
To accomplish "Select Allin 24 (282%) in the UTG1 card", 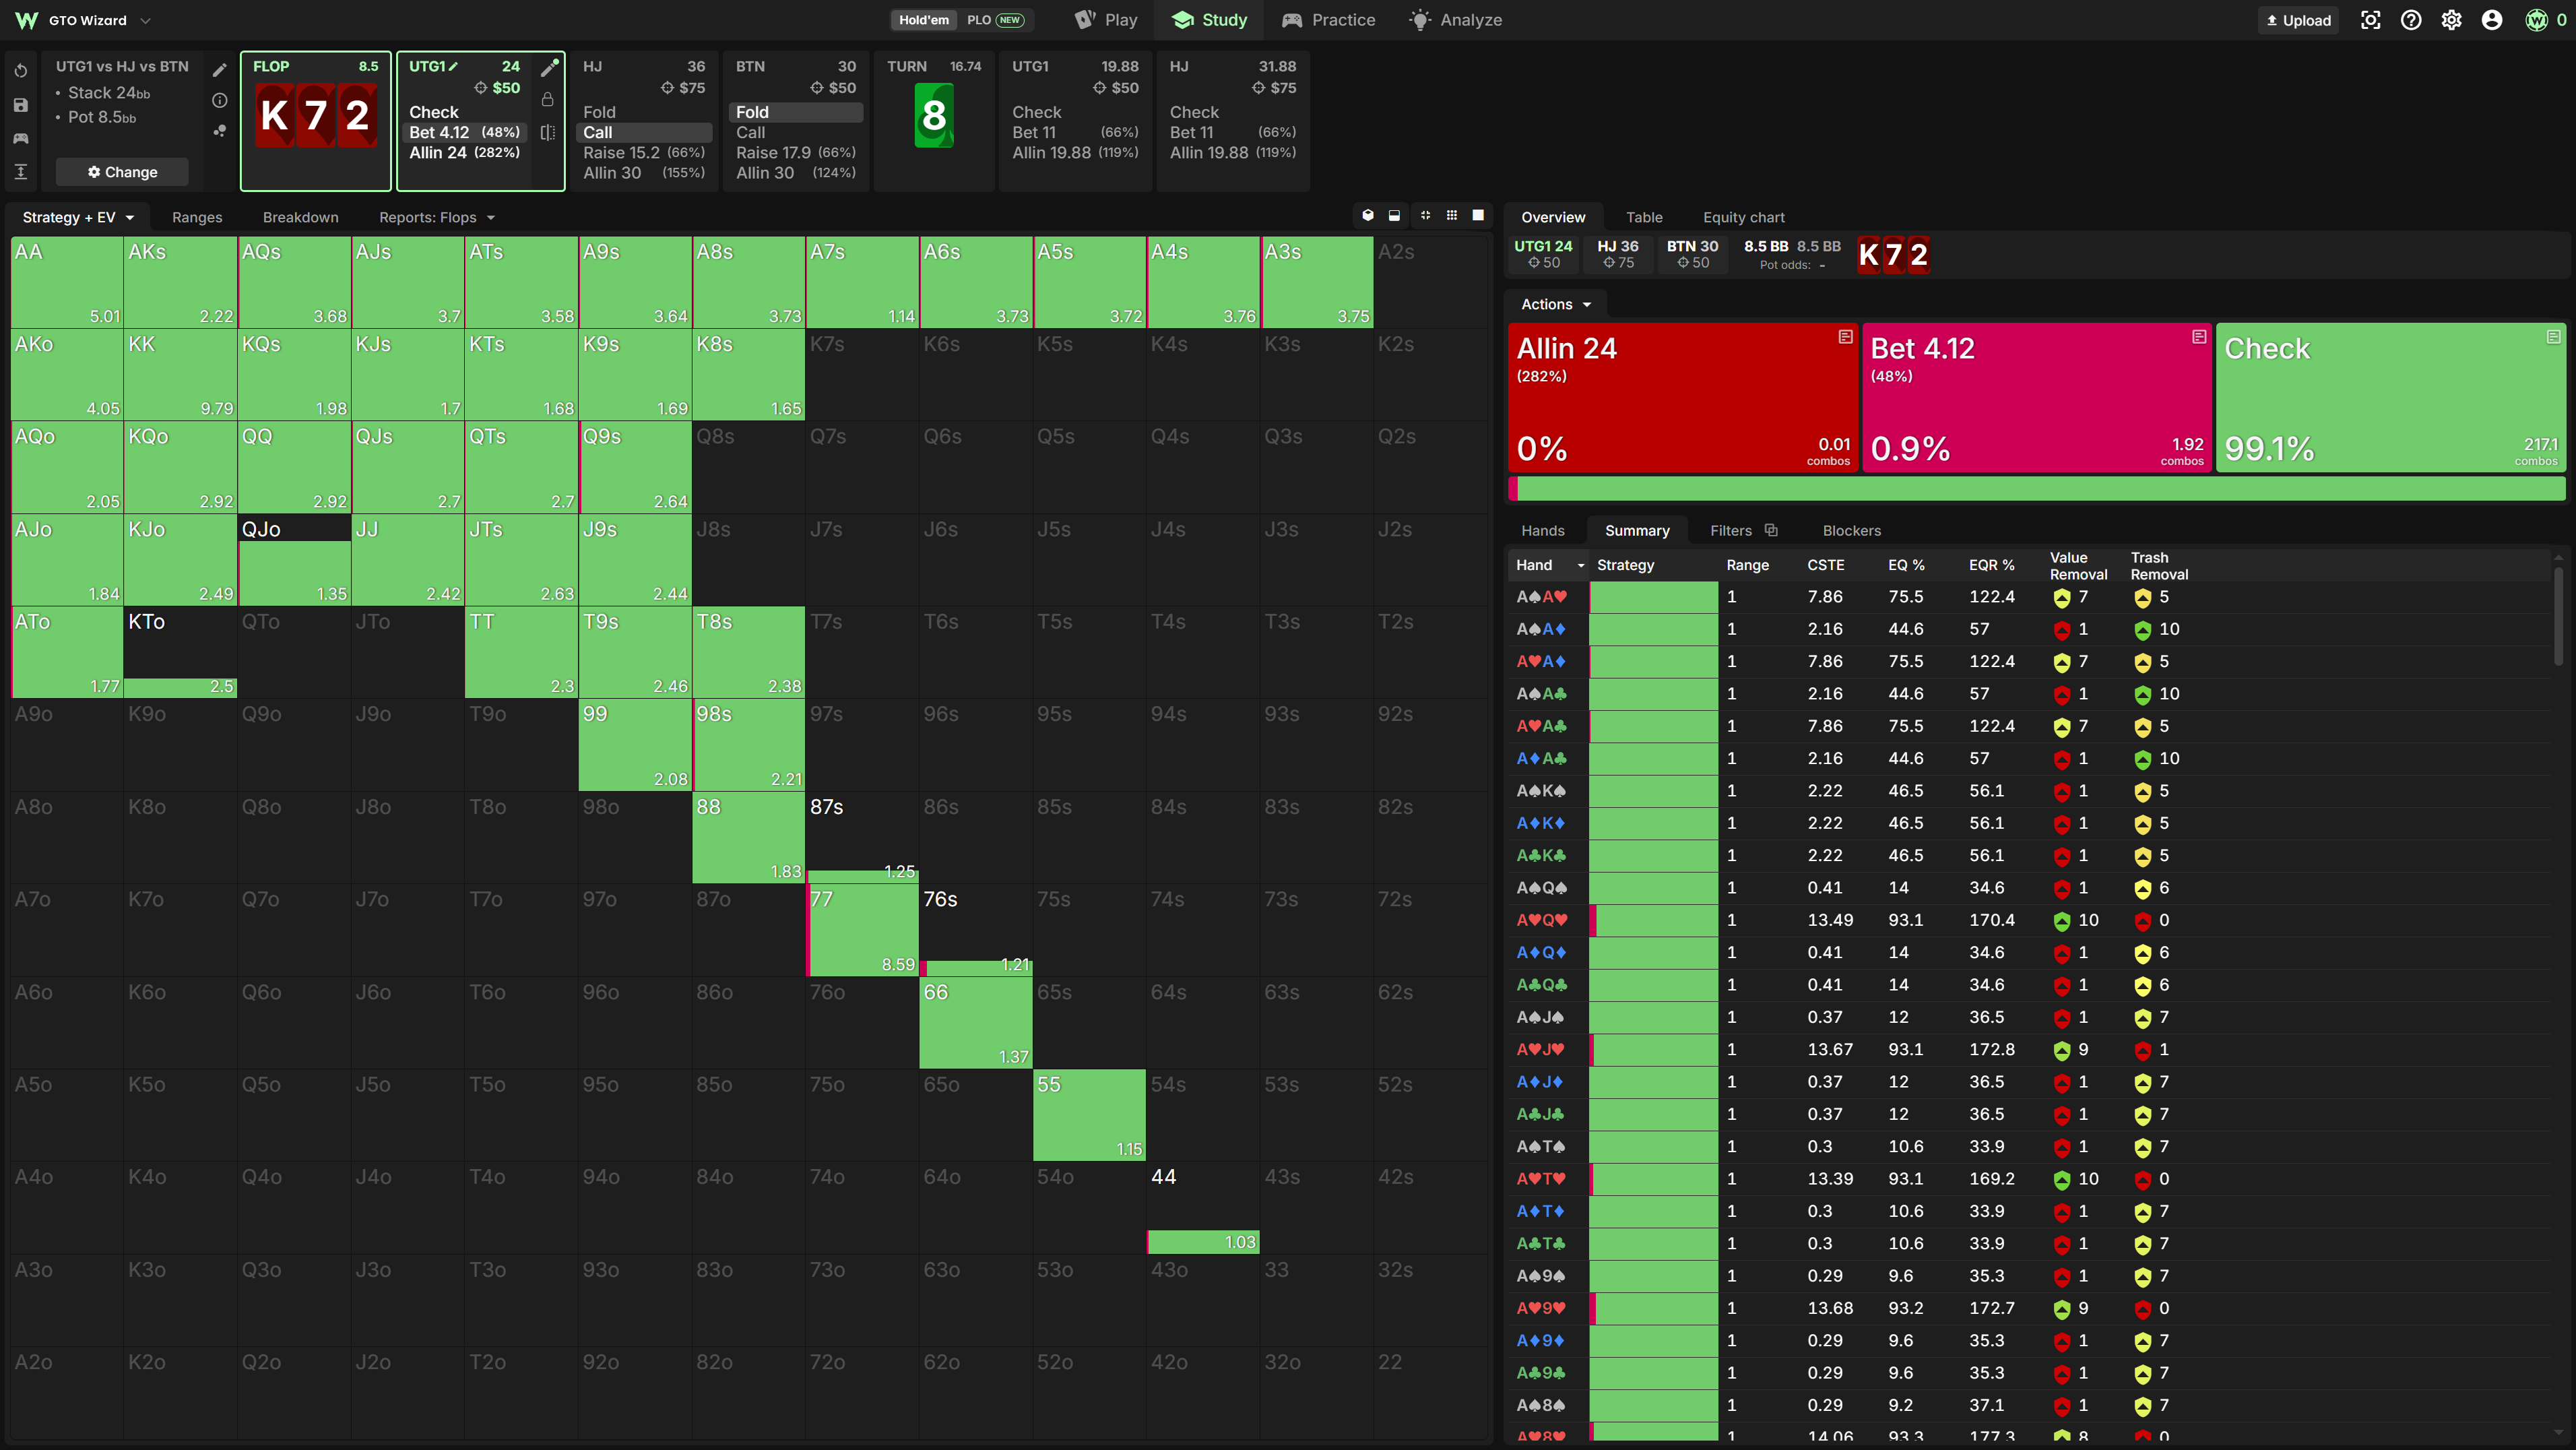I will 464,152.
